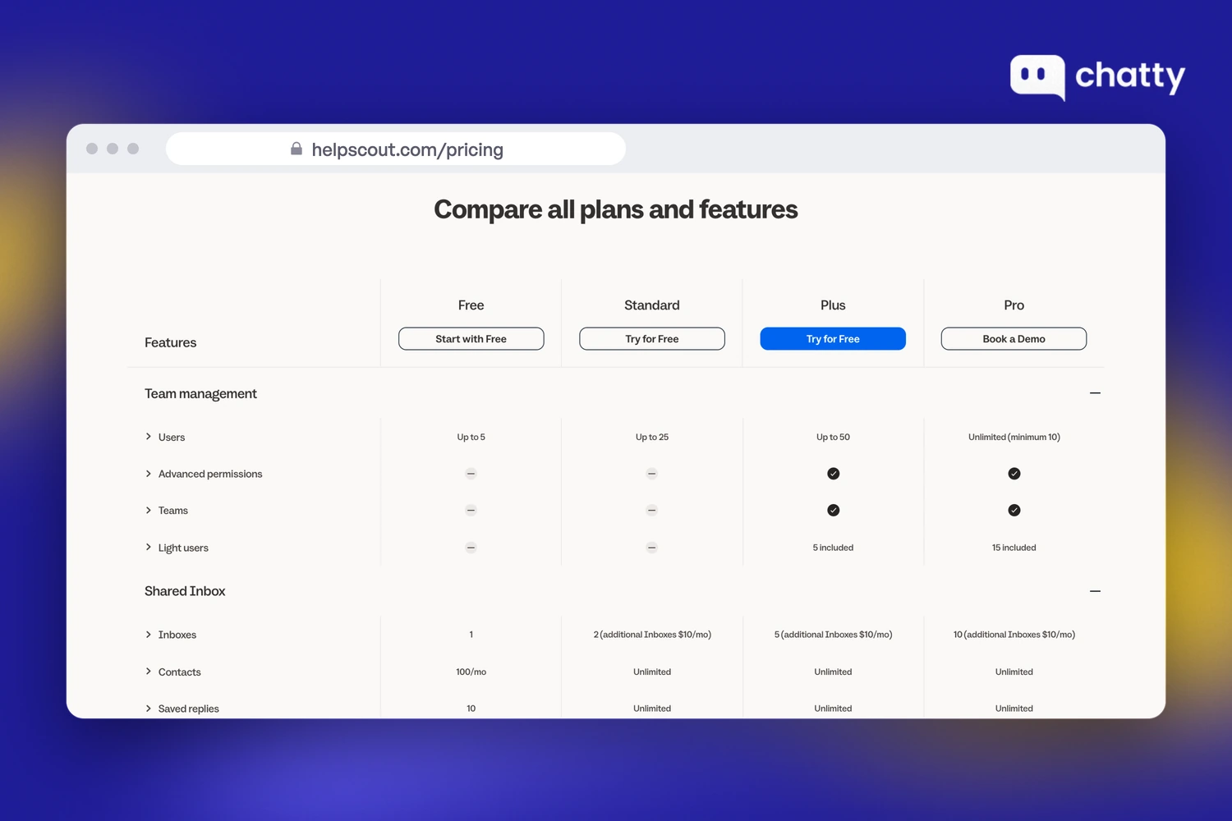Click Unlimited saved replies cell under Plus
This screenshot has height=821, width=1232.
tap(833, 709)
